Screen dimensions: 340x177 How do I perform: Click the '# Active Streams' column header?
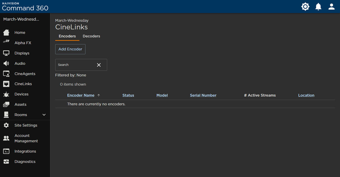[260, 95]
